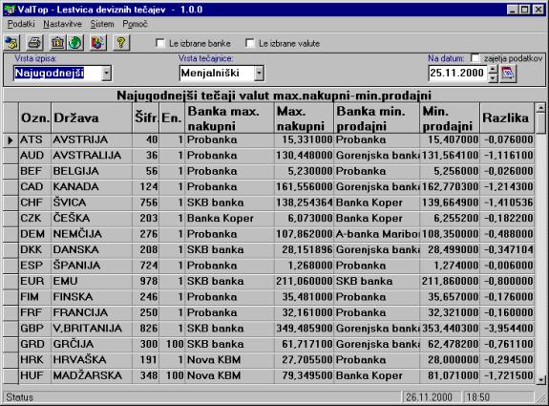The image size is (549, 406).
Task: Click the Banka max. nakupni column header
Action: point(230,118)
